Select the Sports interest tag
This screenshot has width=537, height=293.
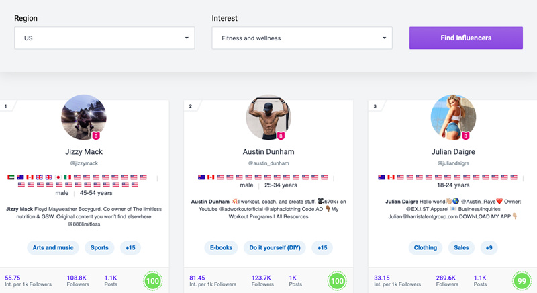point(99,247)
